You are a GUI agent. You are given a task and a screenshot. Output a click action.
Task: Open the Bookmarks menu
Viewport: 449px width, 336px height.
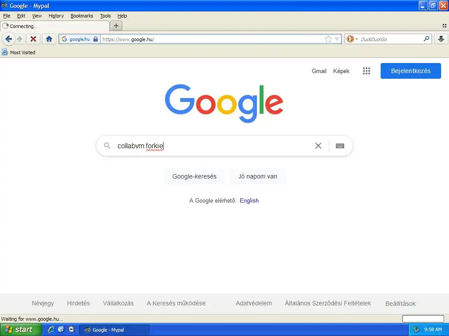82,16
